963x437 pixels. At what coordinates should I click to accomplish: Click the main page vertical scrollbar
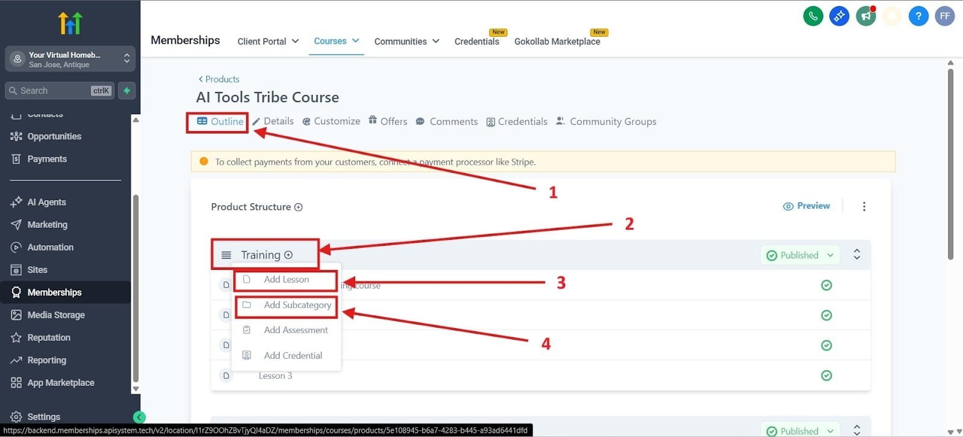coord(950,163)
